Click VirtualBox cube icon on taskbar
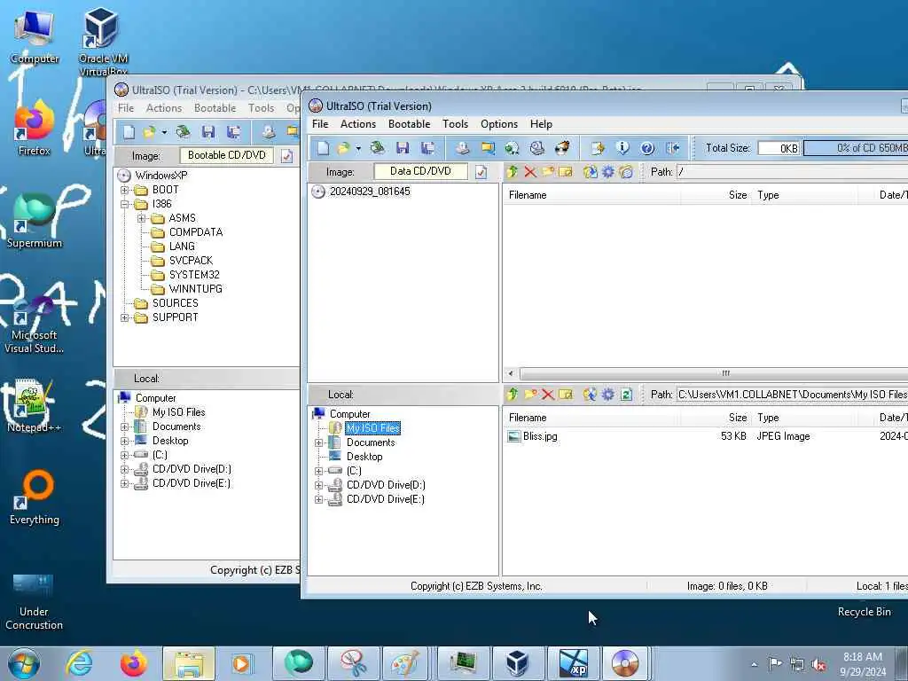This screenshot has height=681, width=908. (517, 663)
